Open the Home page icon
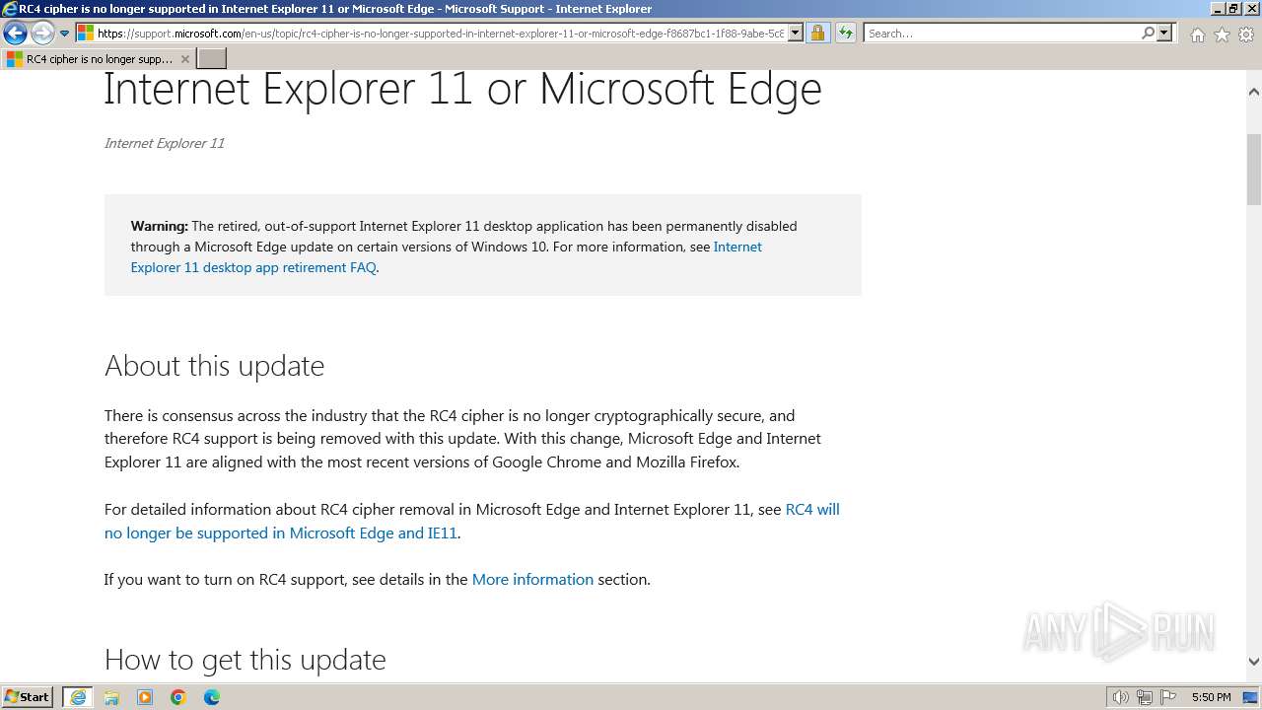The height and width of the screenshot is (710, 1262). (1197, 35)
